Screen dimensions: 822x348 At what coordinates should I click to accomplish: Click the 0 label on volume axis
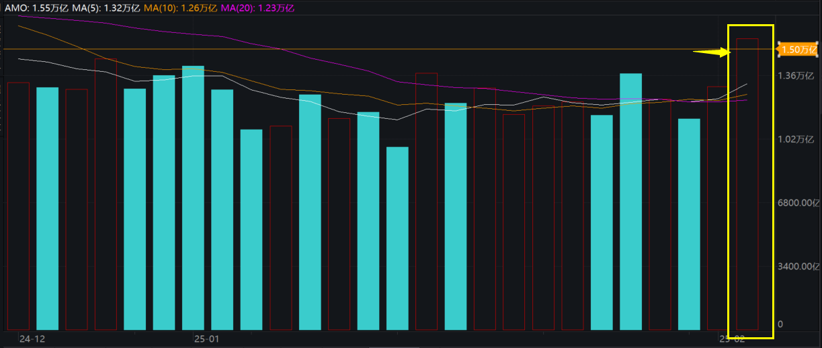(x=780, y=324)
